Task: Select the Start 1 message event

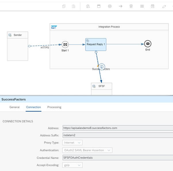Action: point(65,44)
